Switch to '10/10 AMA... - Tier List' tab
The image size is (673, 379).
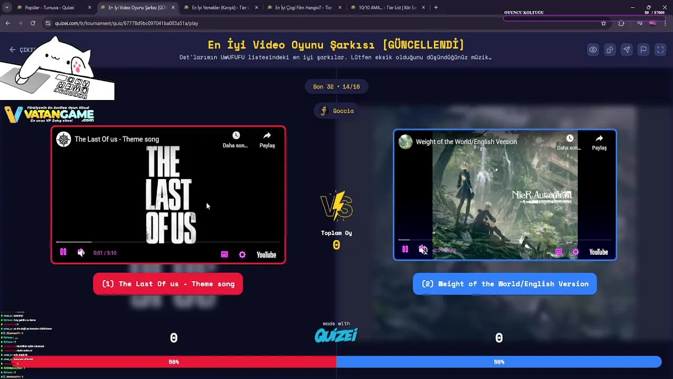[387, 7]
